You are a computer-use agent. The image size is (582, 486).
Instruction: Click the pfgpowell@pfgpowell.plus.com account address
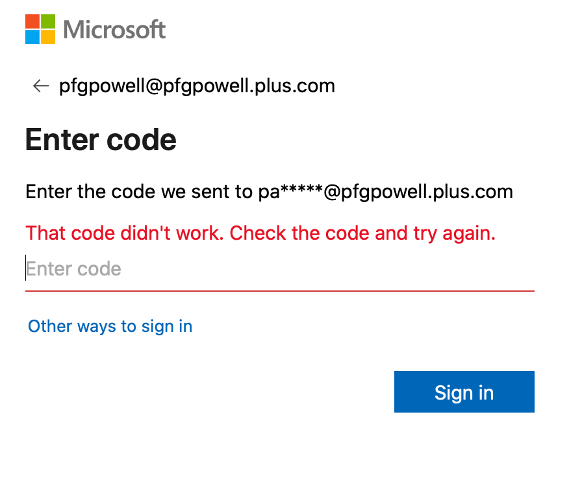pos(197,86)
